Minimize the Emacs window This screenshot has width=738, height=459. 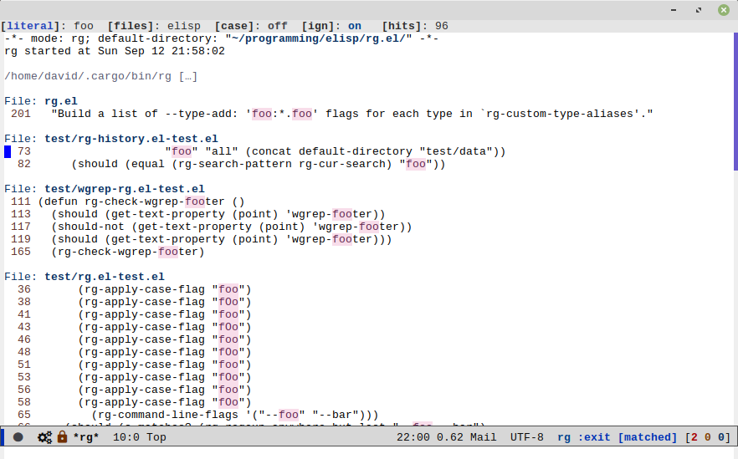[674, 10]
